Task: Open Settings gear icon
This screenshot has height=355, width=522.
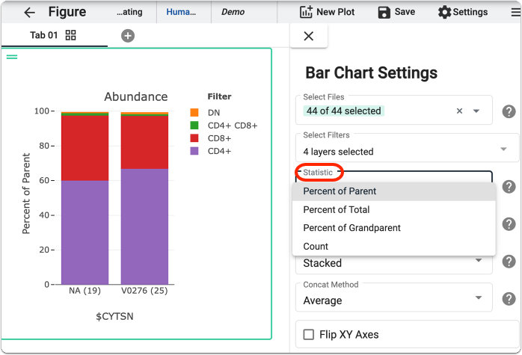Action: pos(444,12)
